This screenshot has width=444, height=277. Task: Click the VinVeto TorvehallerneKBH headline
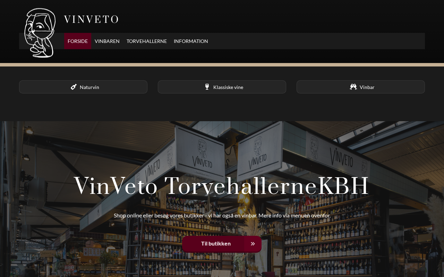coord(221,186)
